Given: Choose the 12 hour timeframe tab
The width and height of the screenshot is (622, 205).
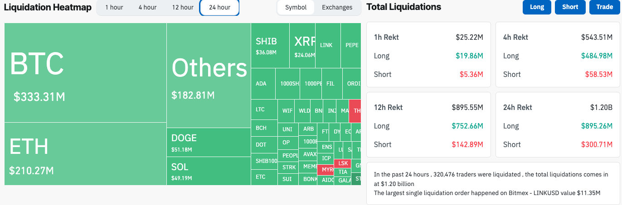Looking at the screenshot, I should 183,8.
